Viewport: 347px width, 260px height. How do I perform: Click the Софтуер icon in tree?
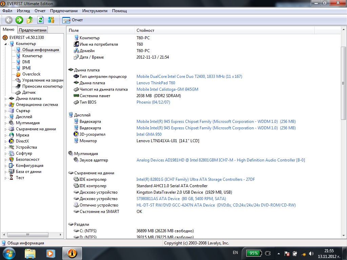click(12, 153)
